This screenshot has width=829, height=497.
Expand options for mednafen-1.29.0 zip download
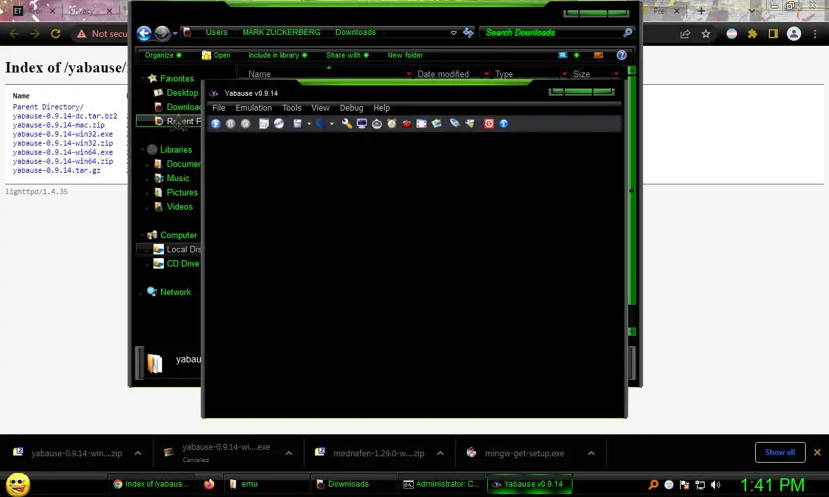click(440, 453)
